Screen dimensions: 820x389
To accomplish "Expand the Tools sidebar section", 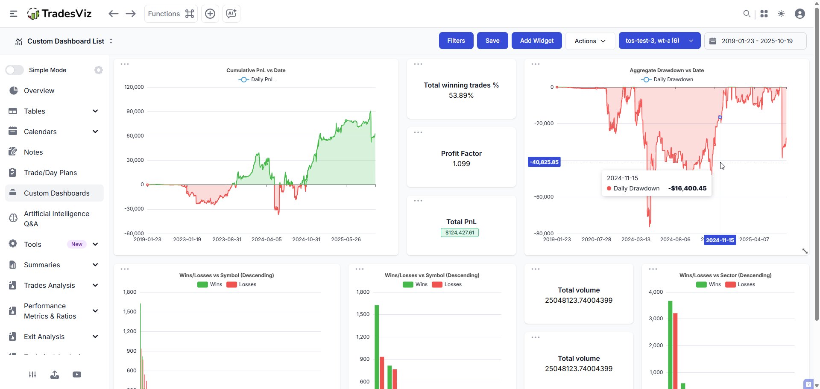I will pos(55,244).
